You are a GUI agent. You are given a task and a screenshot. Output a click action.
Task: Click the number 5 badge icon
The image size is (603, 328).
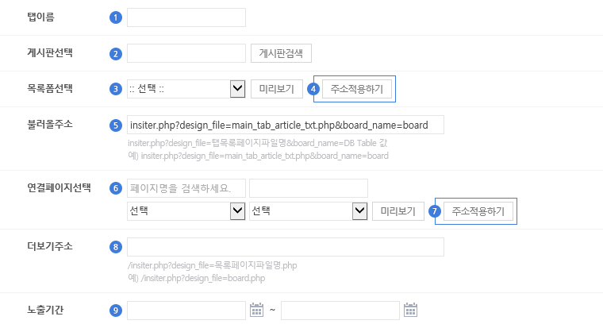click(116, 125)
